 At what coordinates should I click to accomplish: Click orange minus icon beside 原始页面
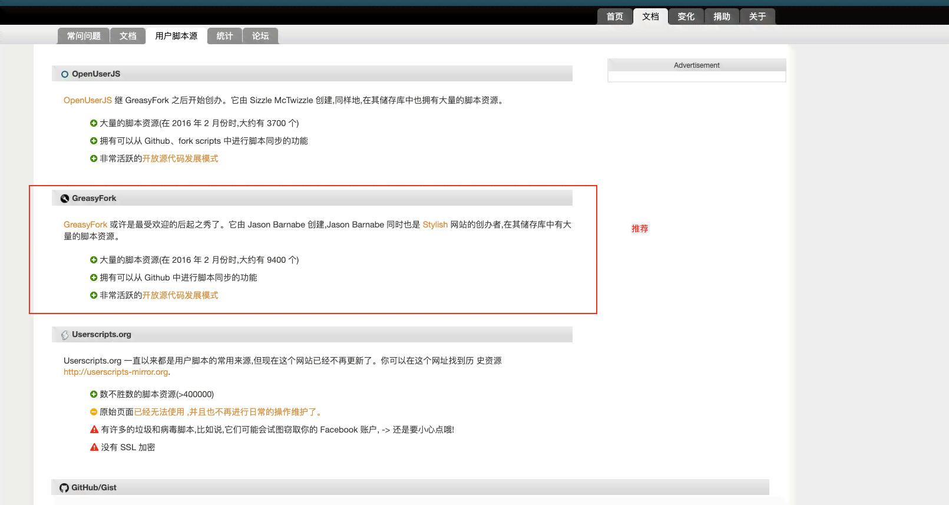pos(94,412)
